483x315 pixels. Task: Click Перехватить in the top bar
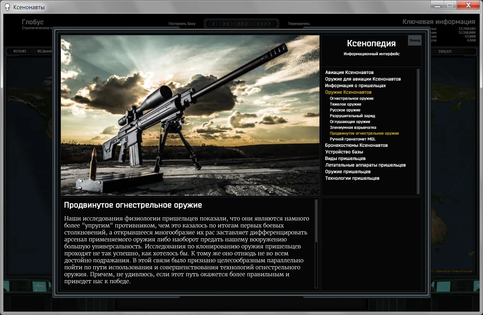click(x=298, y=24)
